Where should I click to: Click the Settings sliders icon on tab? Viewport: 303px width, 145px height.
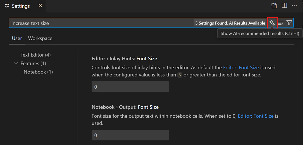pos(7,6)
